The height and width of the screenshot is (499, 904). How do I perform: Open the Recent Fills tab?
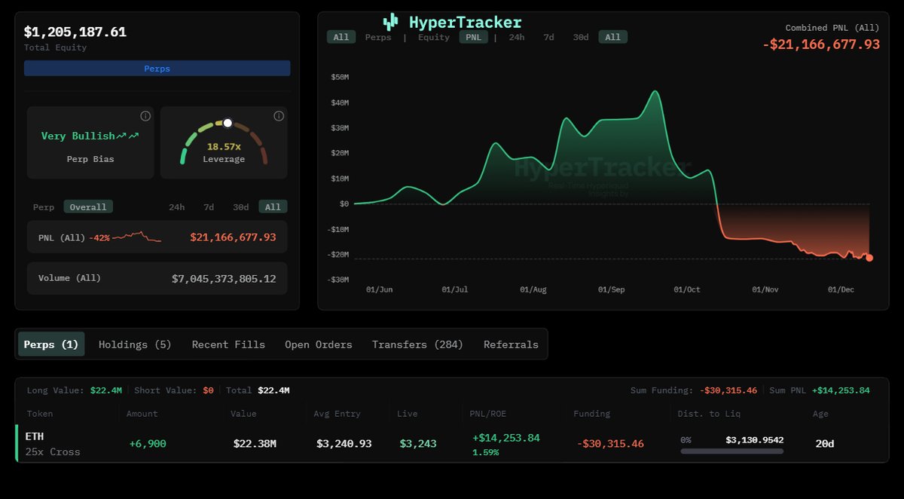pyautogui.click(x=228, y=344)
